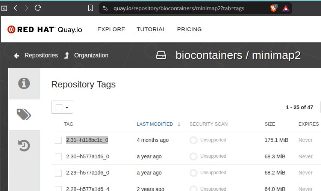Screen dimensions: 321x191
Task: Go back to Repositories
Action: (x=41, y=56)
